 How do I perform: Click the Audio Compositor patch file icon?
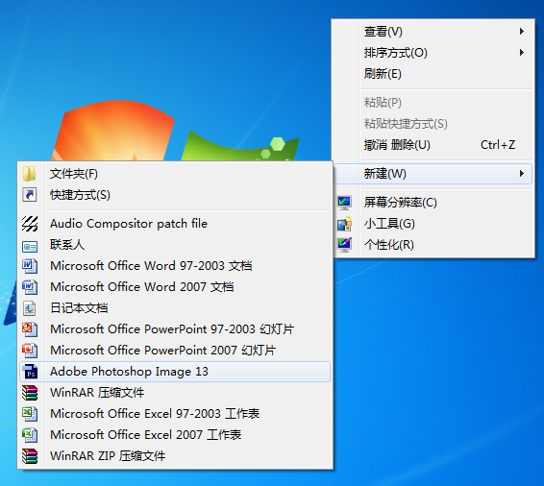pos(30,224)
